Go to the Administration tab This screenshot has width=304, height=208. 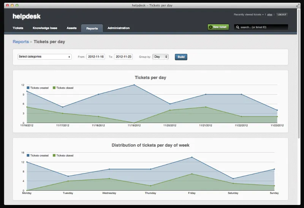pyautogui.click(x=119, y=28)
